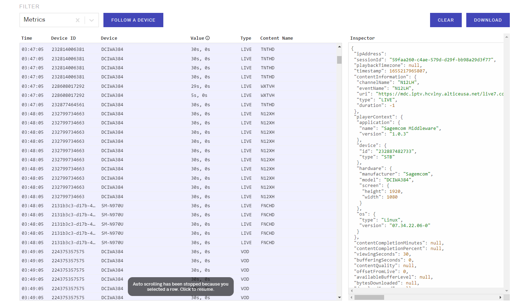Clear the Metrics filter selection
Viewport: 522px width, 304px height.
pyautogui.click(x=78, y=20)
